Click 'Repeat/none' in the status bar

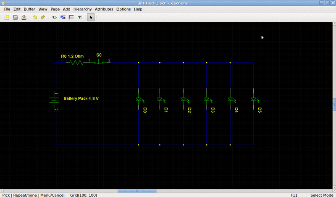pyautogui.click(x=25, y=195)
